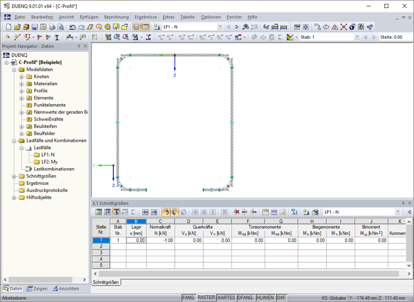The image size is (414, 302).
Task: Expand the Profile tree node
Action: 22,91
